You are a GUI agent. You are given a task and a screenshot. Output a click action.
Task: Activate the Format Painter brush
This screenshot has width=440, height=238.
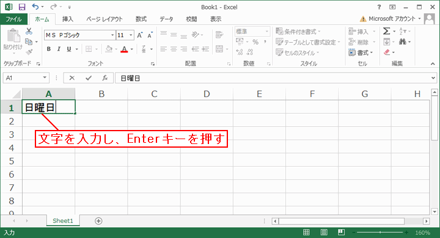(x=29, y=52)
